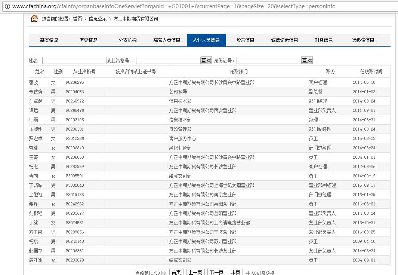Screen dimensions: 398x275
Task: Click qualification number F0206850
Action: [75, 157]
